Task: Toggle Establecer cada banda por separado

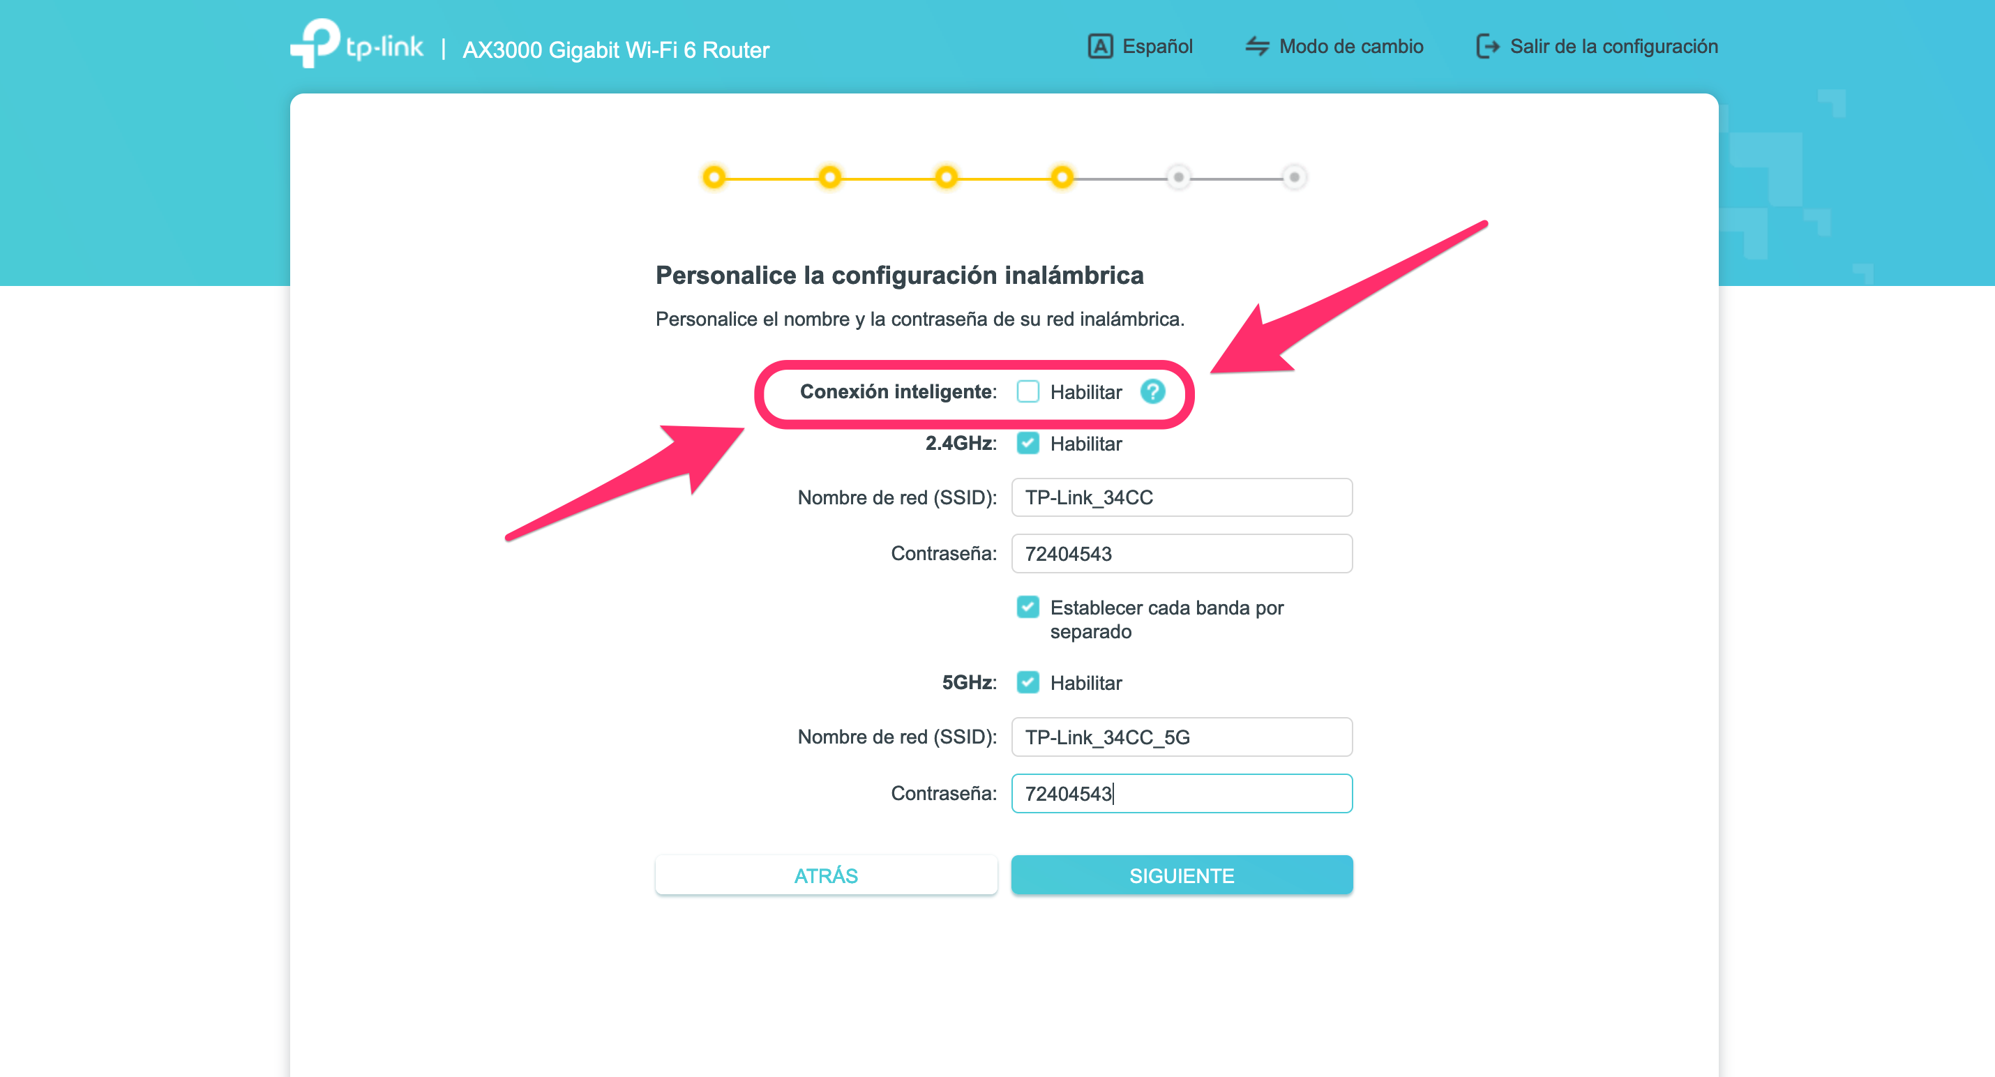Action: click(1027, 607)
